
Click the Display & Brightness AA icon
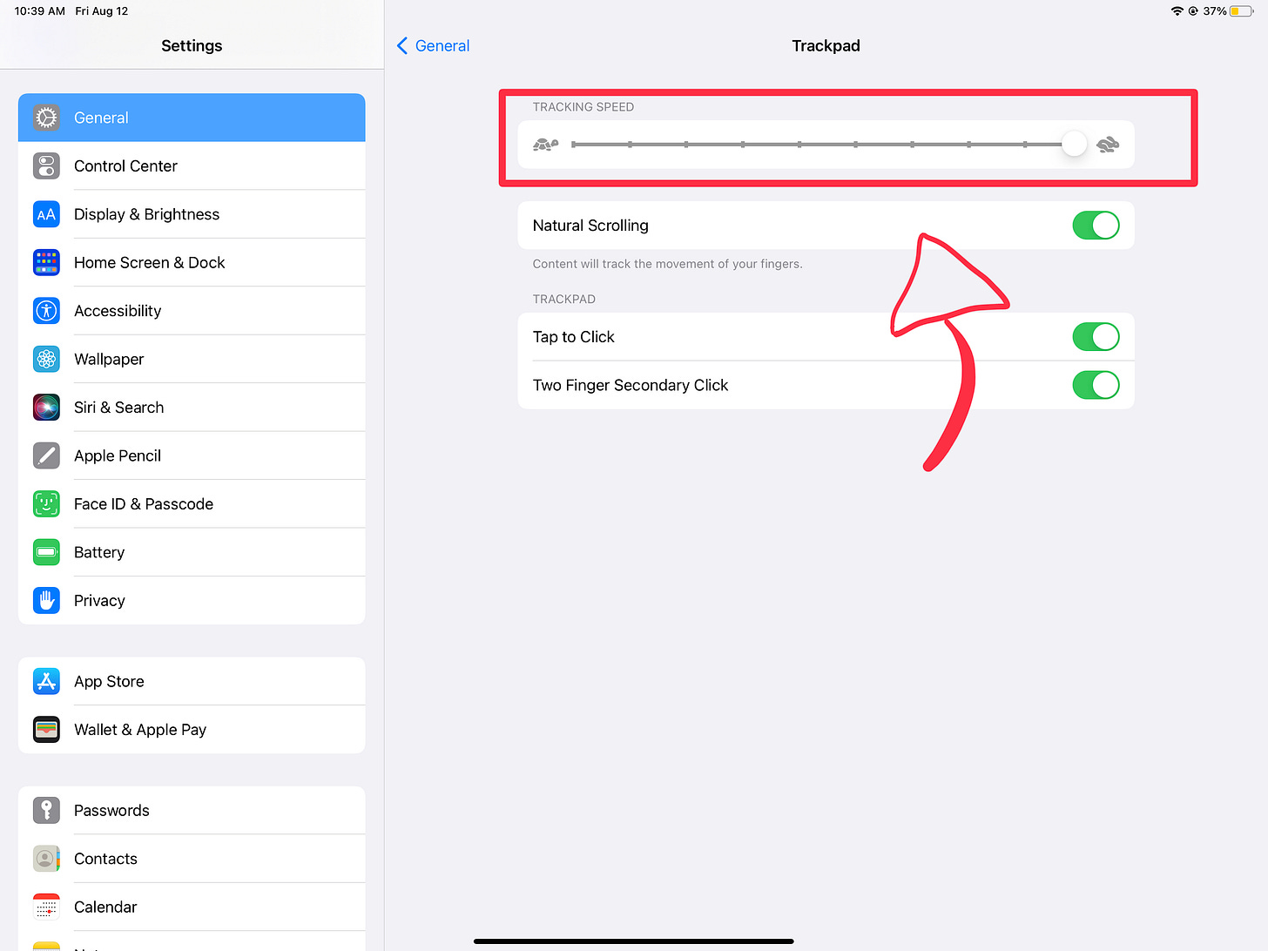click(x=46, y=214)
